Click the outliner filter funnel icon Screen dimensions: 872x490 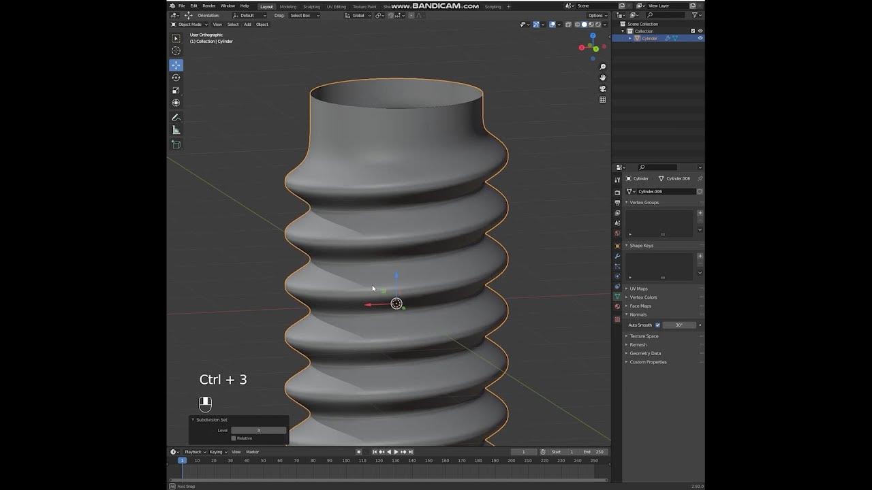(x=695, y=15)
